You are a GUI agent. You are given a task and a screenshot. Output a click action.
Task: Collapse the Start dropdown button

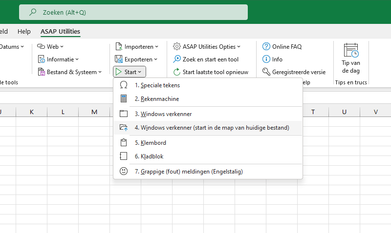(x=130, y=72)
